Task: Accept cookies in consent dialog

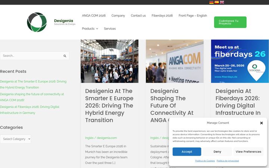Action: 187,152
